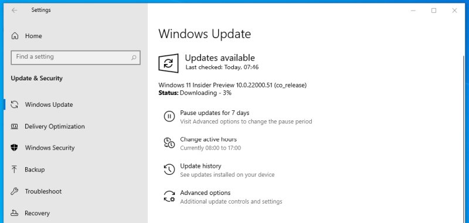Click the Update & Security heading
The height and width of the screenshot is (223, 469).
(x=37, y=79)
